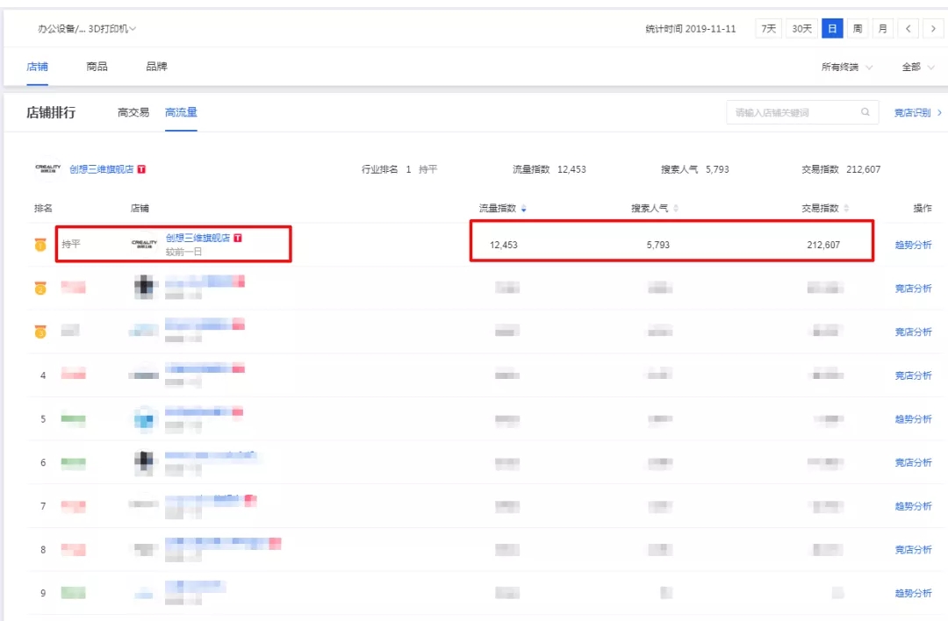The height and width of the screenshot is (621, 948).
Task: Switch to the 高交易 ranking tab
Action: pyautogui.click(x=133, y=112)
